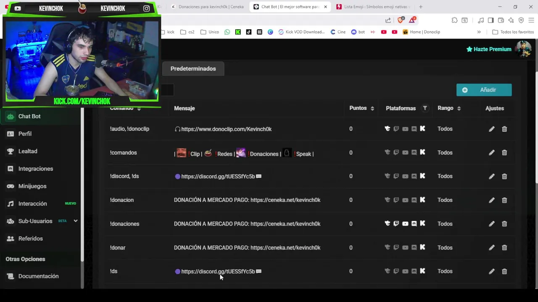538x302 pixels.
Task: Open Lealtad in the sidebar
Action: pyautogui.click(x=28, y=151)
